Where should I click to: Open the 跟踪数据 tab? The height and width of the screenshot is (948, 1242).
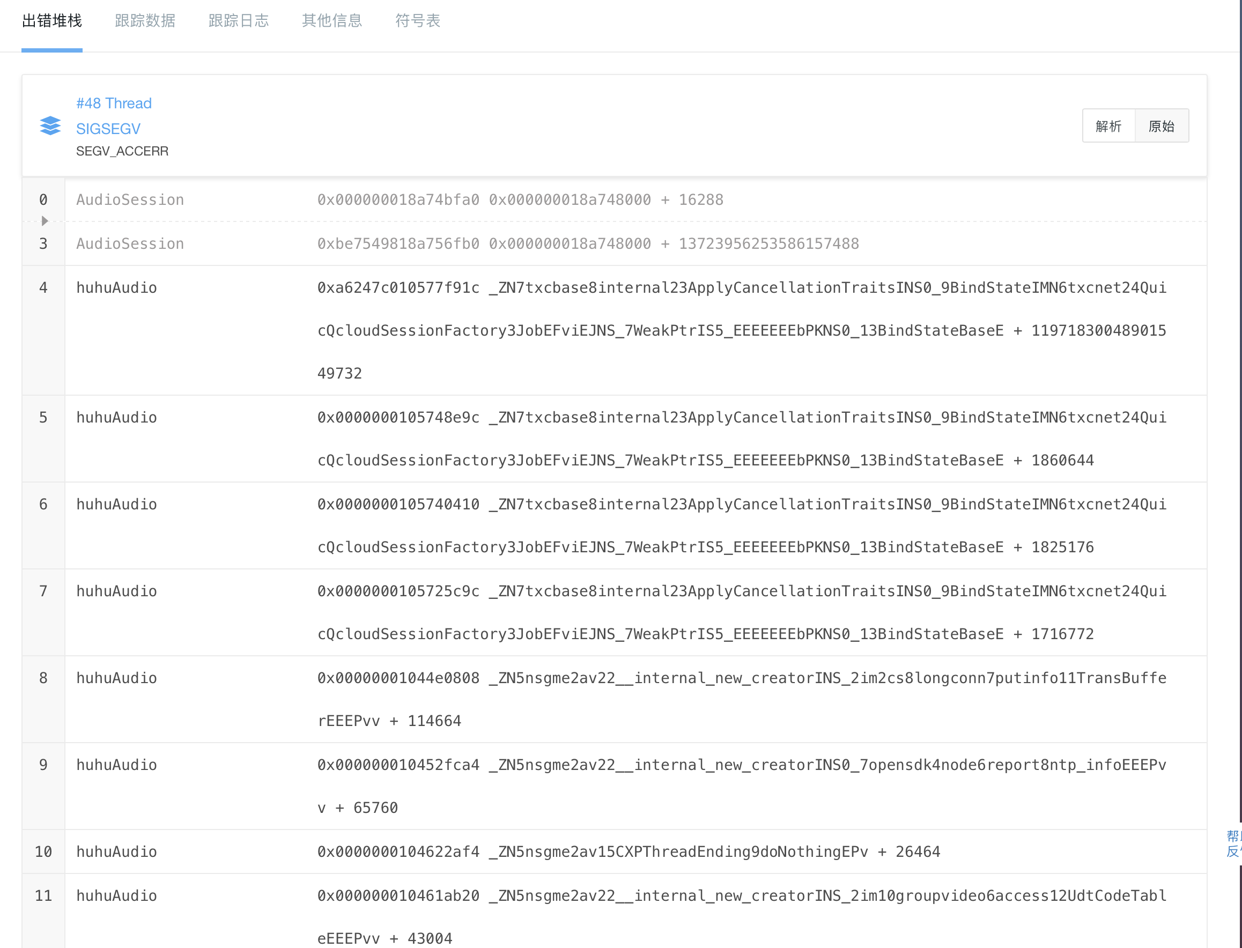(145, 21)
